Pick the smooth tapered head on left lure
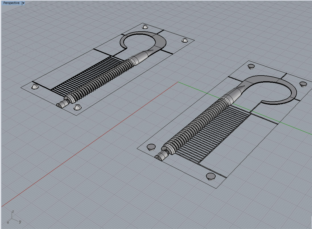The width and height of the screenshot is (312, 229). tap(141, 56)
